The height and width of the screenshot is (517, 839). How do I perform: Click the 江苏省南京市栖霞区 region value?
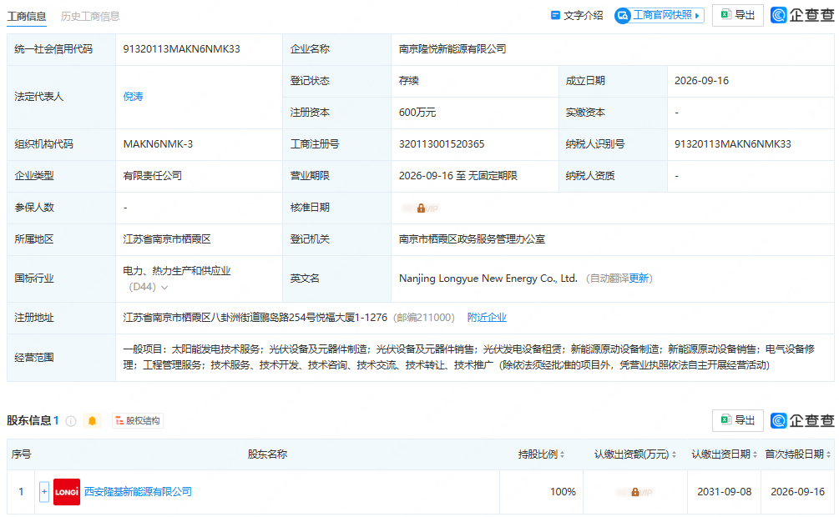pyautogui.click(x=167, y=239)
